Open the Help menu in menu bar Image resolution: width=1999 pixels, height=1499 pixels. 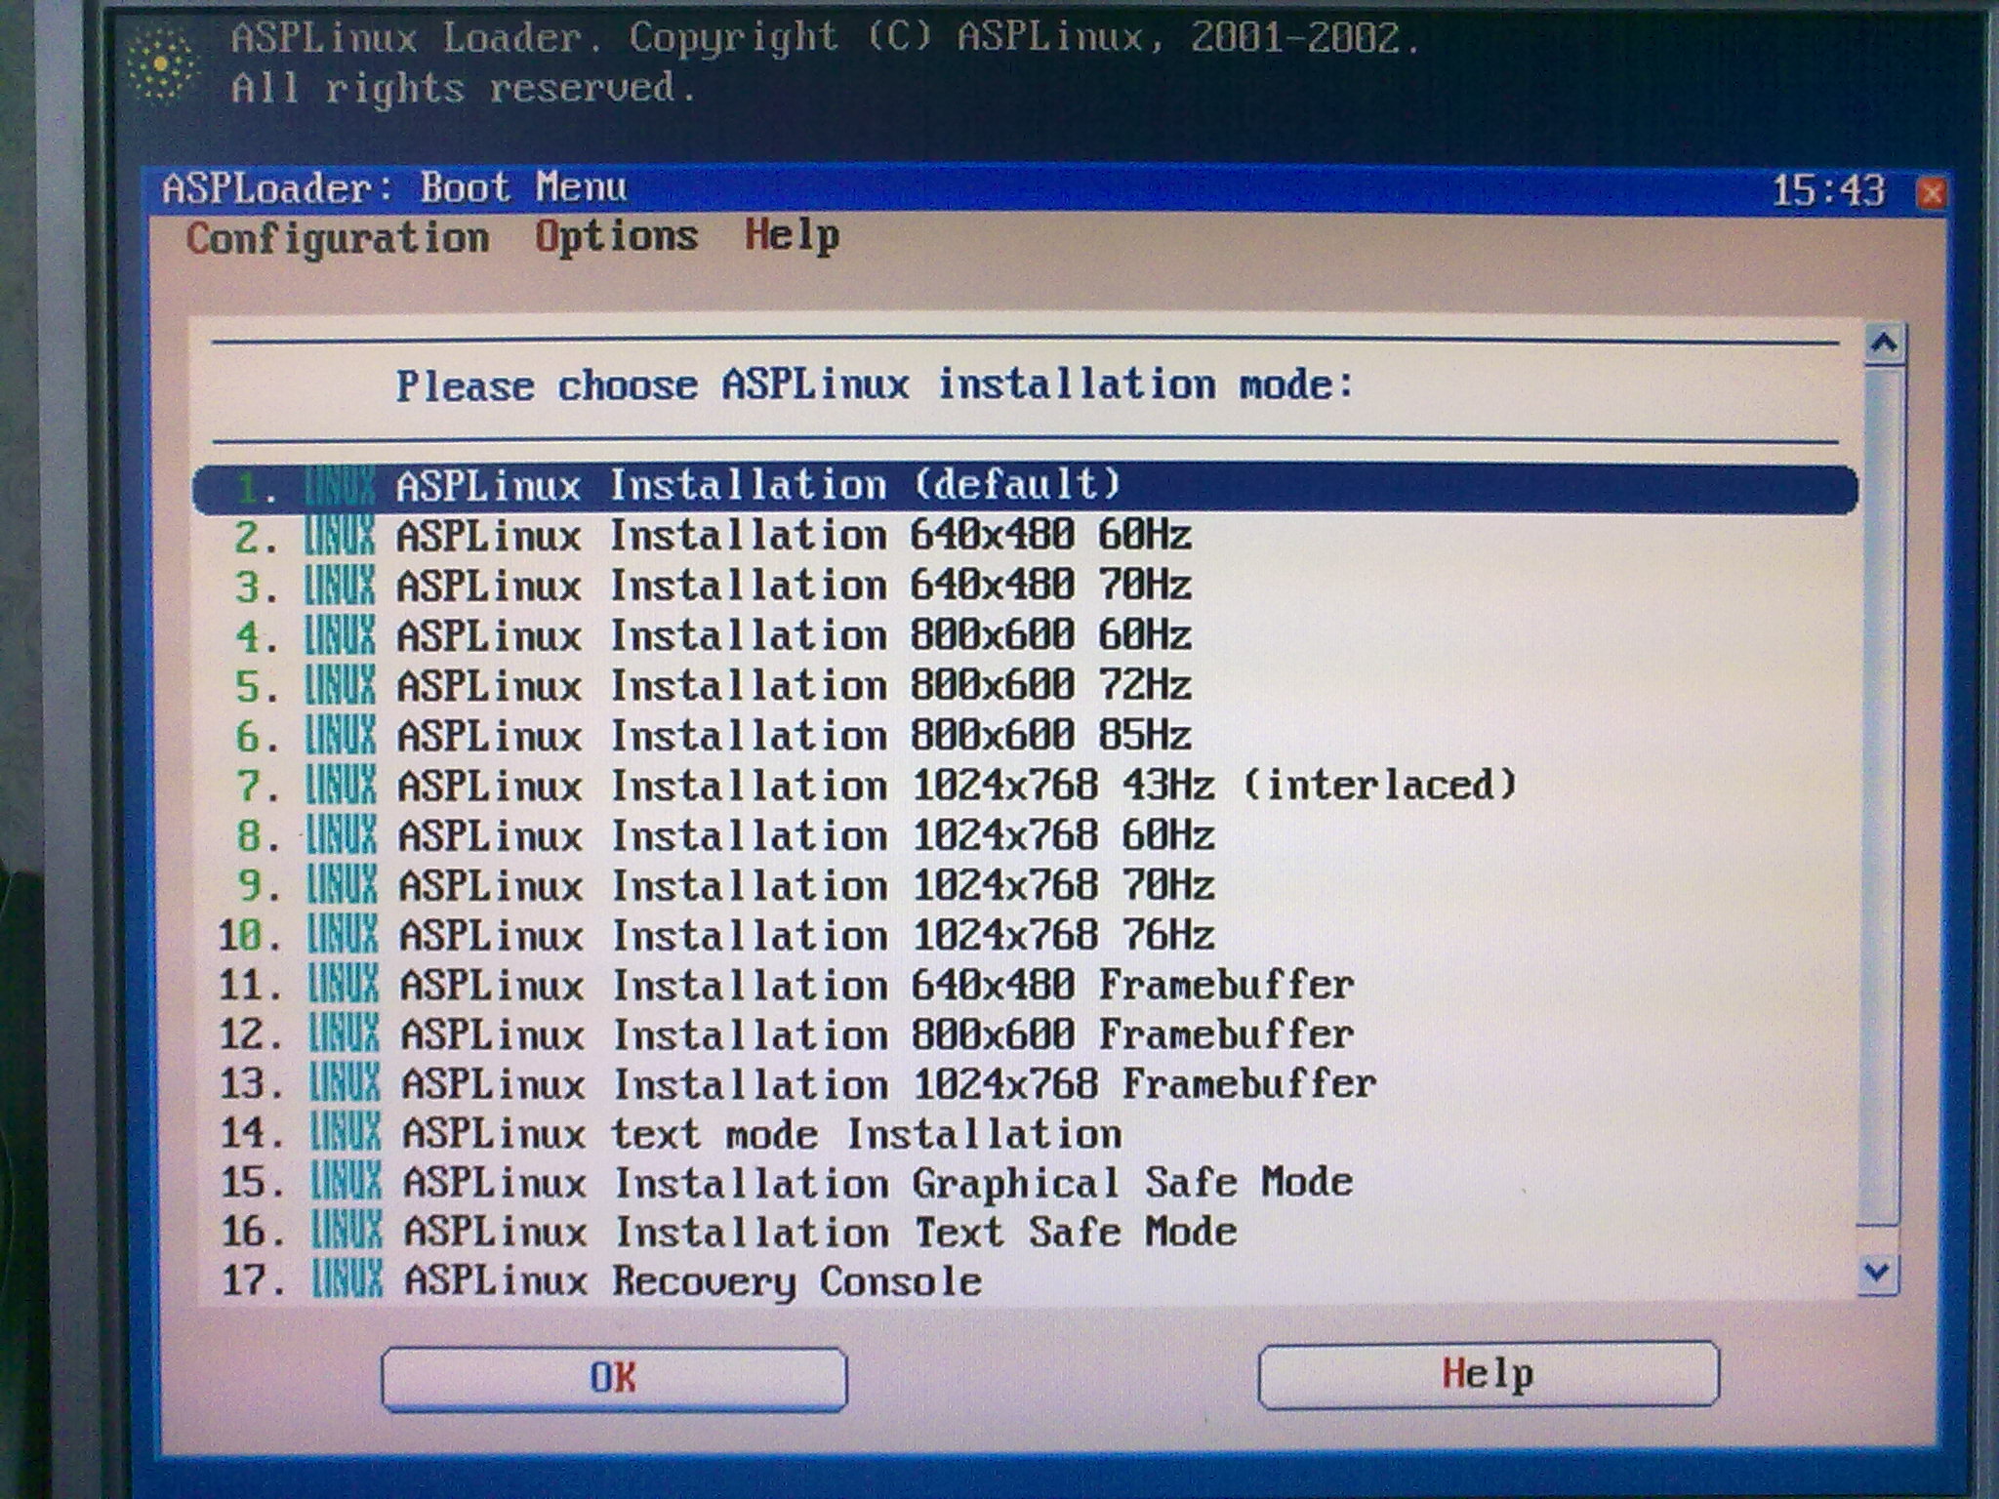click(x=792, y=236)
